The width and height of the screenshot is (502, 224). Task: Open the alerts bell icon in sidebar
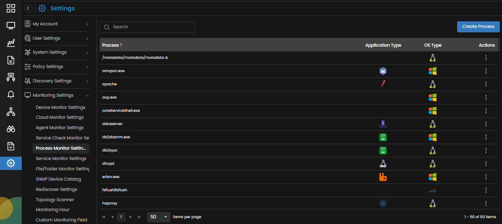click(x=11, y=95)
